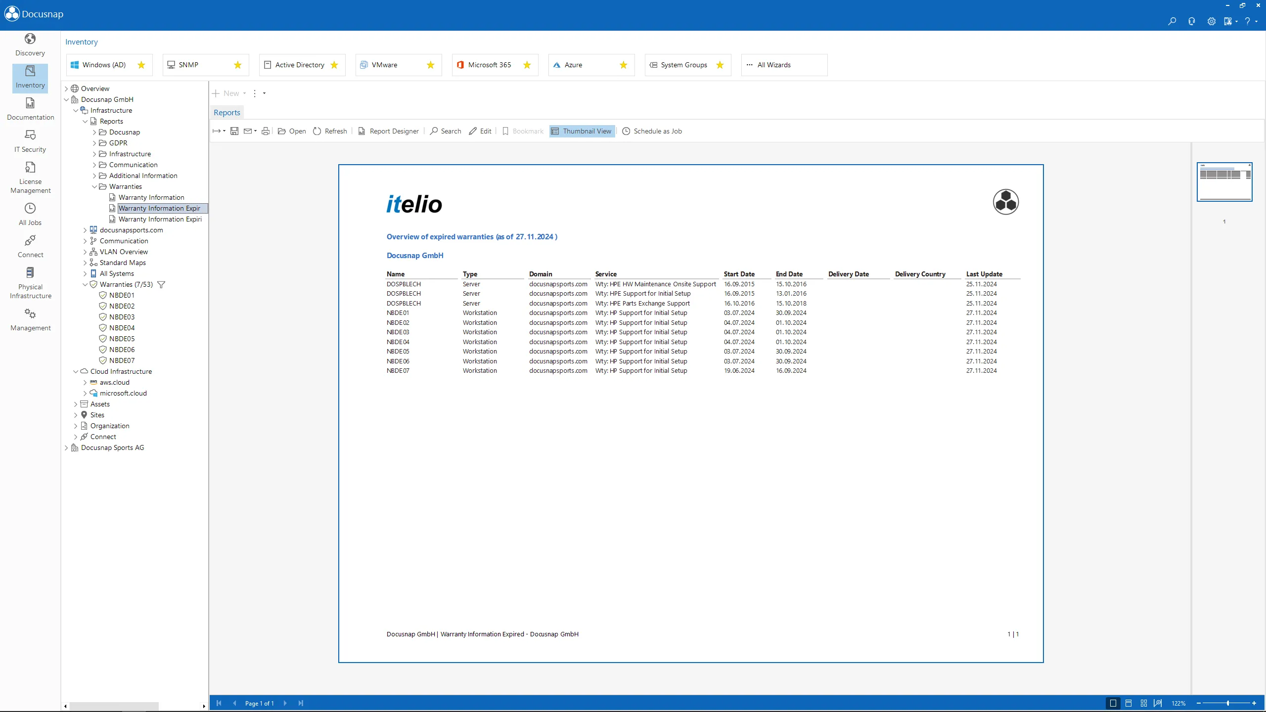Expand the docusnapsports.com domain node
The width and height of the screenshot is (1266, 712).
[x=85, y=230]
